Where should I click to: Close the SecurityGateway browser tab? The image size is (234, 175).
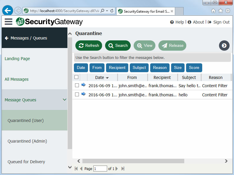(x=172, y=11)
